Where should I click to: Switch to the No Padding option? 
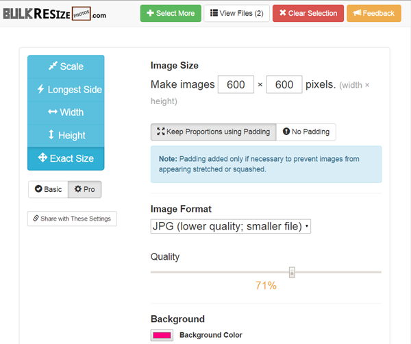point(306,132)
